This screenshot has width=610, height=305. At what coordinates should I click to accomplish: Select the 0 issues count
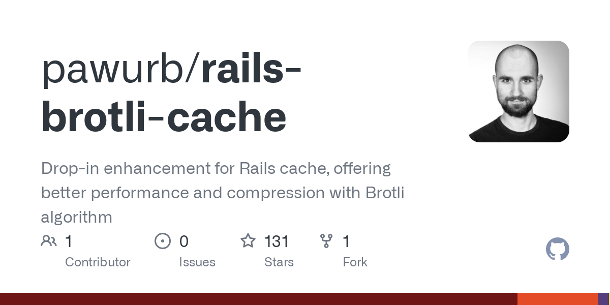[x=184, y=241]
